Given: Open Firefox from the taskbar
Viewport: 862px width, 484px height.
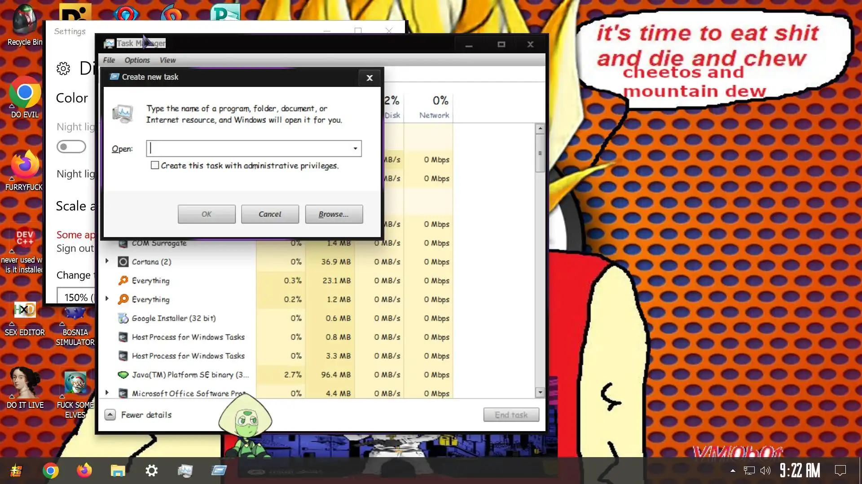Looking at the screenshot, I should (84, 471).
